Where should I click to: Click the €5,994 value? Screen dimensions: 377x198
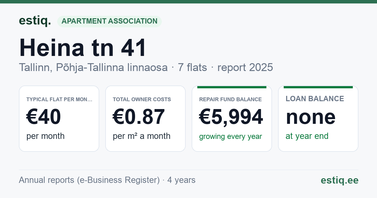coord(231,117)
